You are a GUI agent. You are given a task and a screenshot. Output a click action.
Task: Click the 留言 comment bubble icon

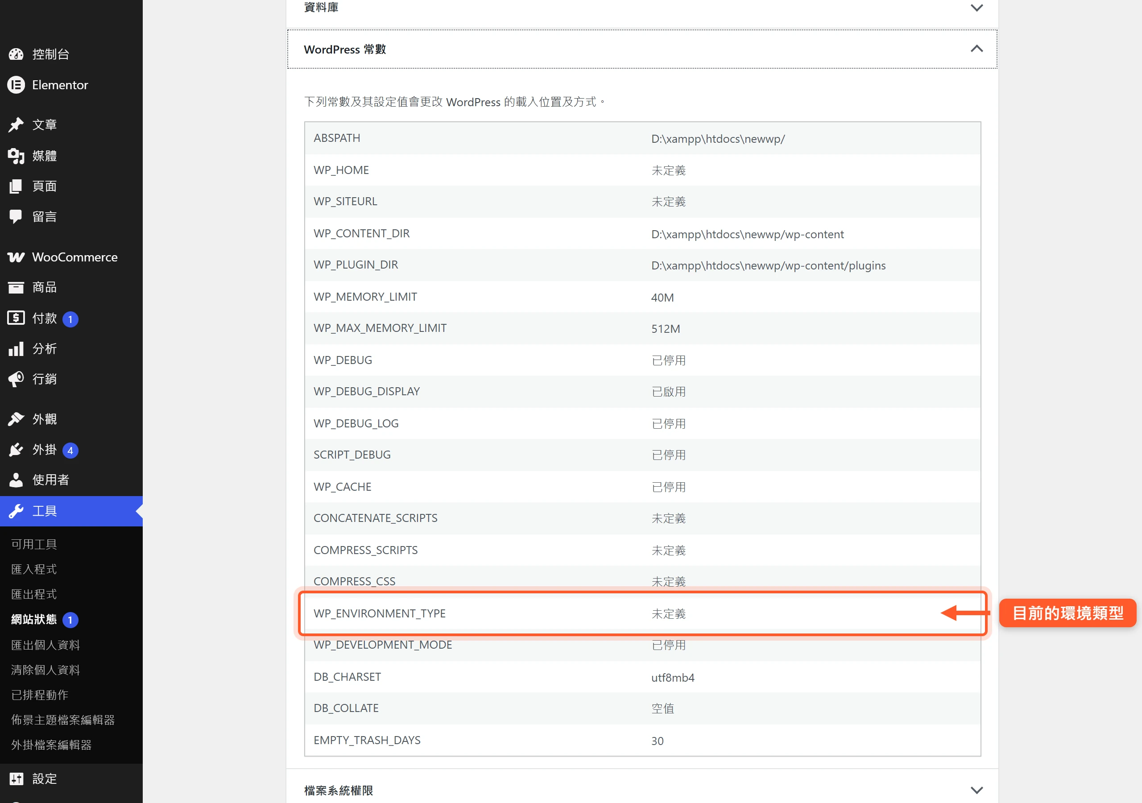16,216
